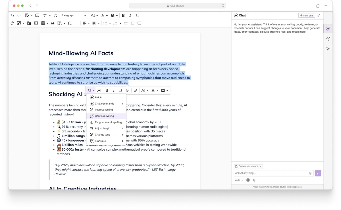Click the block quote icon

pyautogui.click(x=53, y=23)
